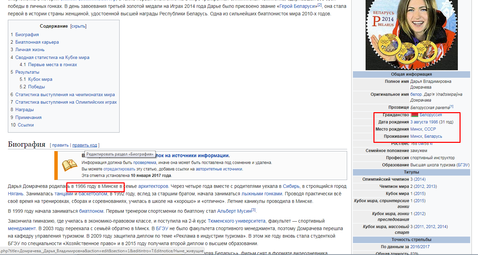Open the Герой Беларуси link

298,6
